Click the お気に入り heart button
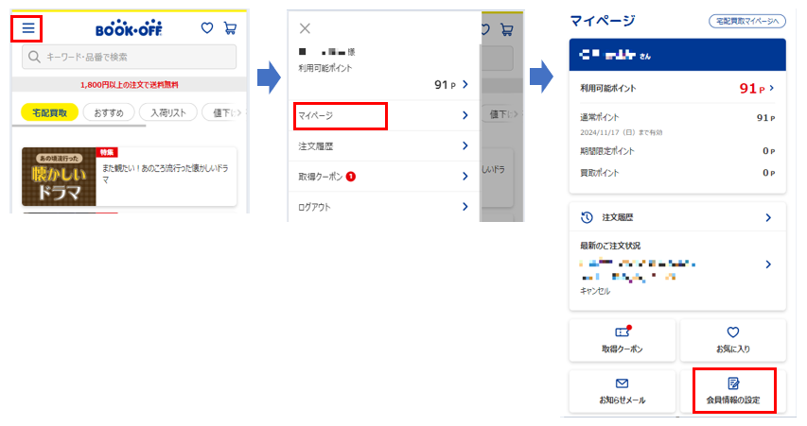Image resolution: width=807 pixels, height=426 pixels. pyautogui.click(x=732, y=339)
